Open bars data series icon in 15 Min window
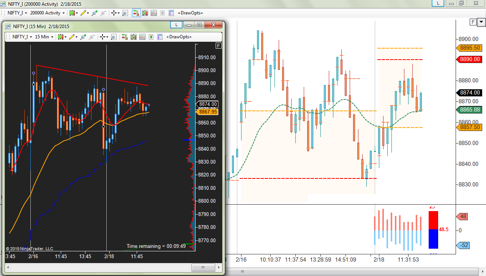Screen dimensions: 486x276 pyautogui.click(x=133, y=37)
